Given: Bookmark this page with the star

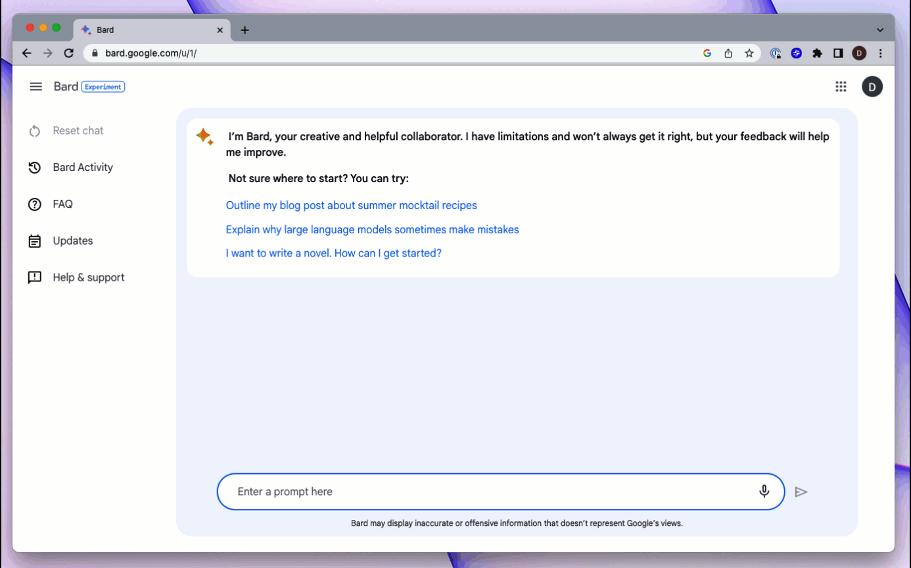Looking at the screenshot, I should tap(749, 53).
